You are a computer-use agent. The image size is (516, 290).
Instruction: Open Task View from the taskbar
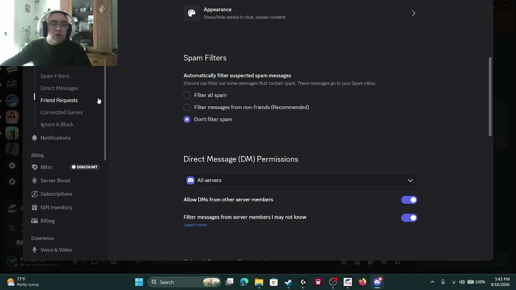(x=229, y=282)
